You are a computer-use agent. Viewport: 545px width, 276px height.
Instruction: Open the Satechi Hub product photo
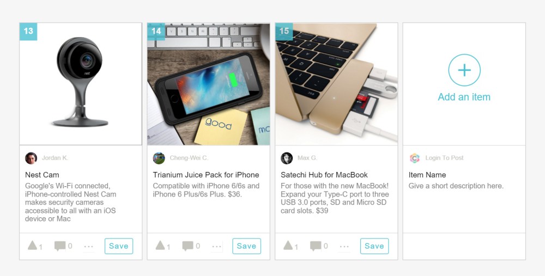[x=336, y=84]
